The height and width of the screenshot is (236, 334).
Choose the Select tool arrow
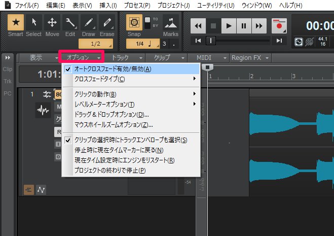pyautogui.click(x=33, y=23)
